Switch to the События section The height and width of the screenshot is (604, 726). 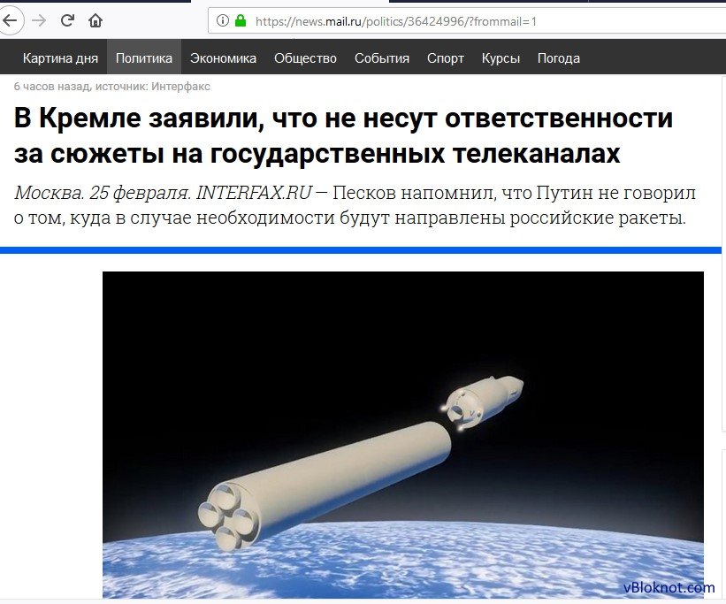coord(382,58)
